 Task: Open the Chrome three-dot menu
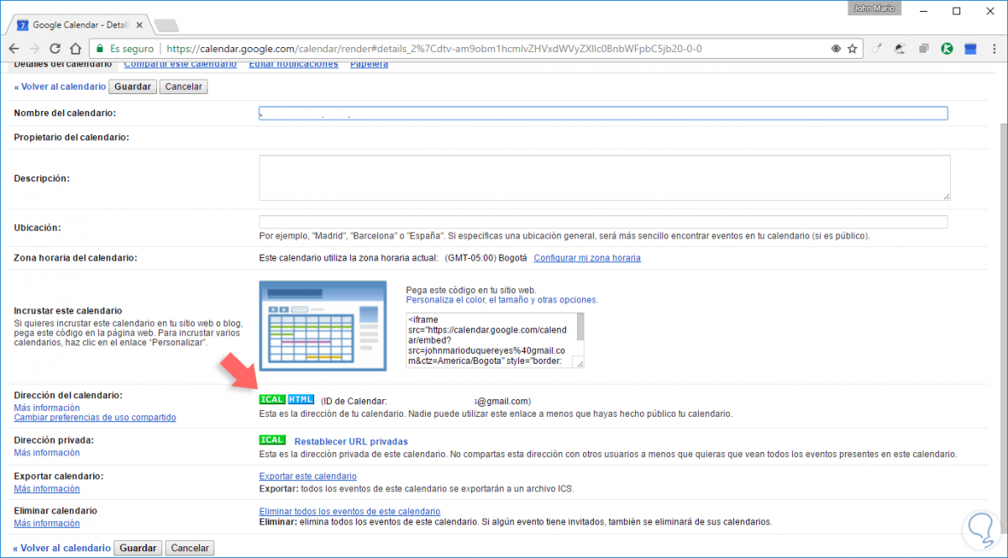(x=993, y=49)
